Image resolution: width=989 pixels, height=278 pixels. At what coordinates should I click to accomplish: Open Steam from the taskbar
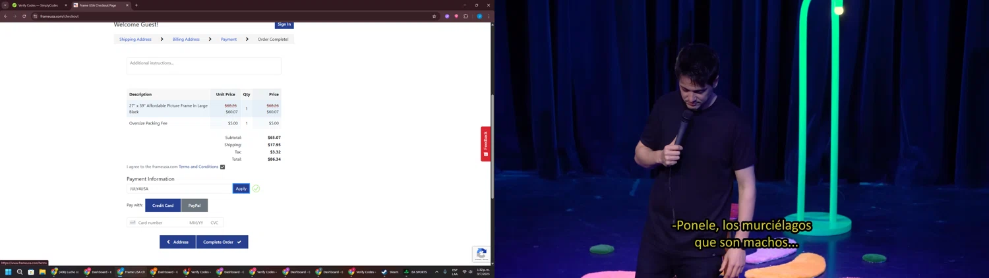pyautogui.click(x=389, y=271)
